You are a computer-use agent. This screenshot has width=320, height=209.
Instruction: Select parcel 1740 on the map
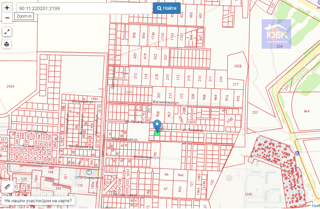click(153, 36)
